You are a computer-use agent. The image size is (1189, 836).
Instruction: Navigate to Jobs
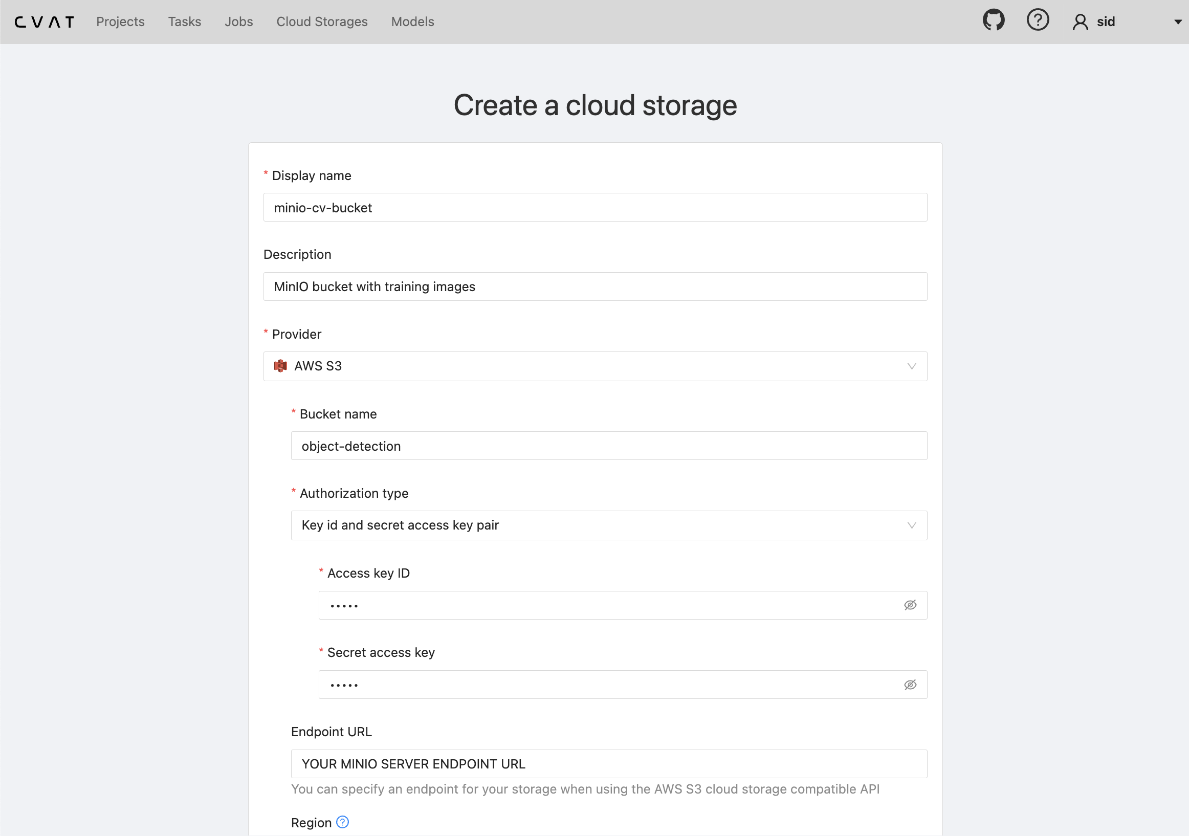tap(239, 22)
